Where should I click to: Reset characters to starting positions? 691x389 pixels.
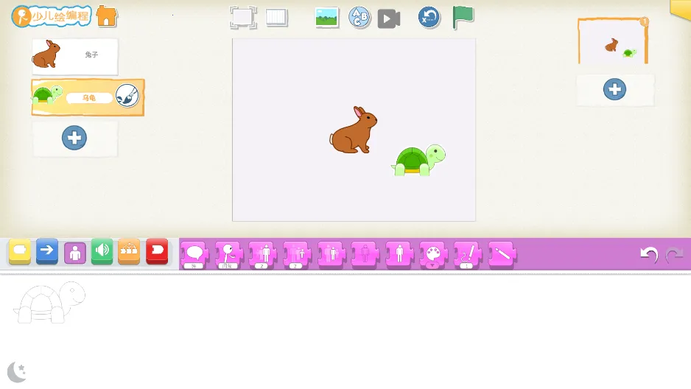[429, 18]
